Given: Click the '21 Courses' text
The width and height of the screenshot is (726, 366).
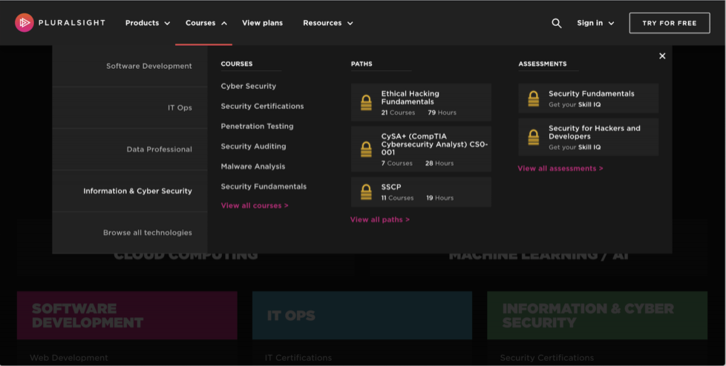Looking at the screenshot, I should coord(398,113).
